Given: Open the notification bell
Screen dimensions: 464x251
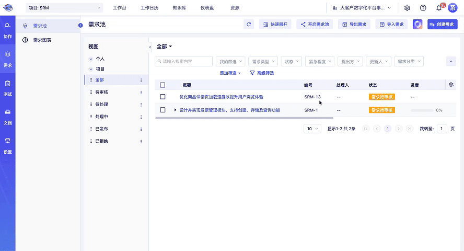Looking at the screenshot, I should (439, 8).
